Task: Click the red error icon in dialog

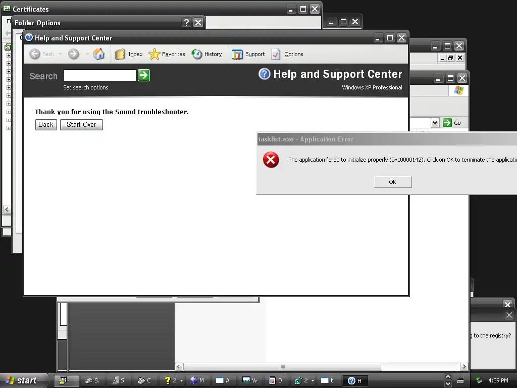Action: [x=271, y=160]
